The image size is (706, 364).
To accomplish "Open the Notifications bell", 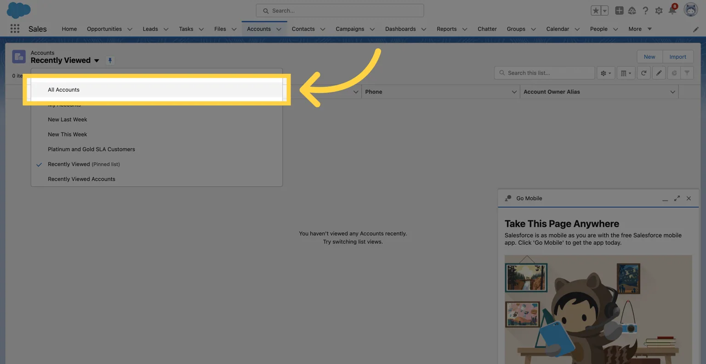I will pos(672,10).
